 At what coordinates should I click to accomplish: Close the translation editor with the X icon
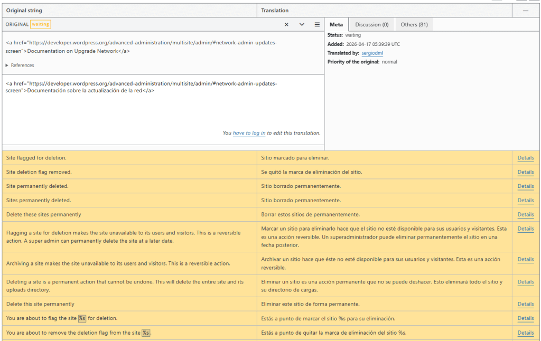pyautogui.click(x=286, y=24)
